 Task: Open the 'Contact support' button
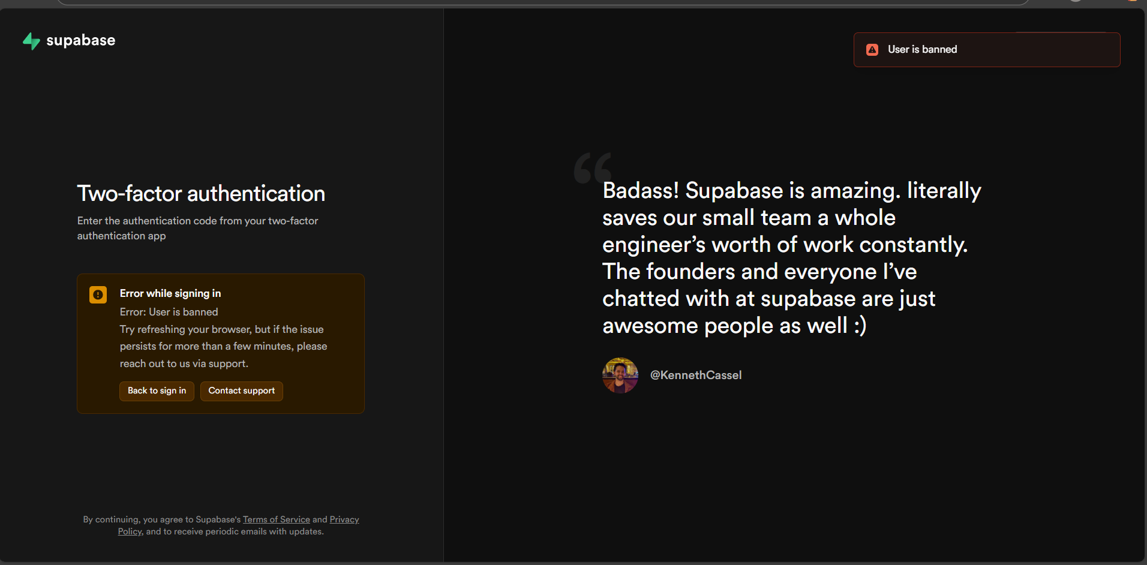pos(241,391)
